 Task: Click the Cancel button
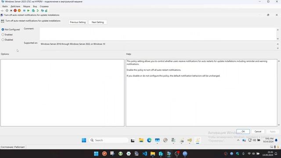click(258, 132)
